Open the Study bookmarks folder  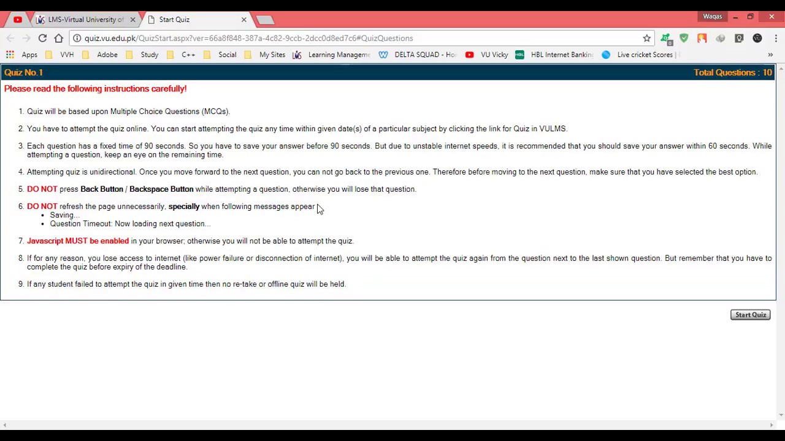(x=142, y=55)
